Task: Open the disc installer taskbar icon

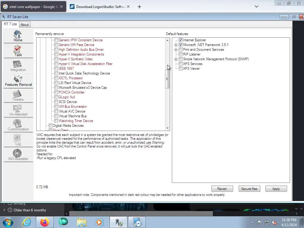Action: (137, 222)
